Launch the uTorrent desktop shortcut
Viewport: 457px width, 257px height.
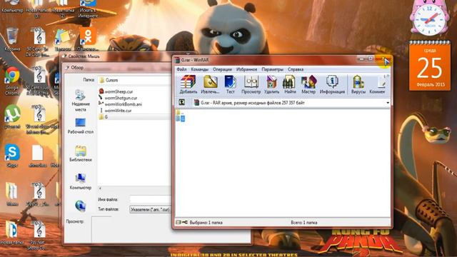12,117
